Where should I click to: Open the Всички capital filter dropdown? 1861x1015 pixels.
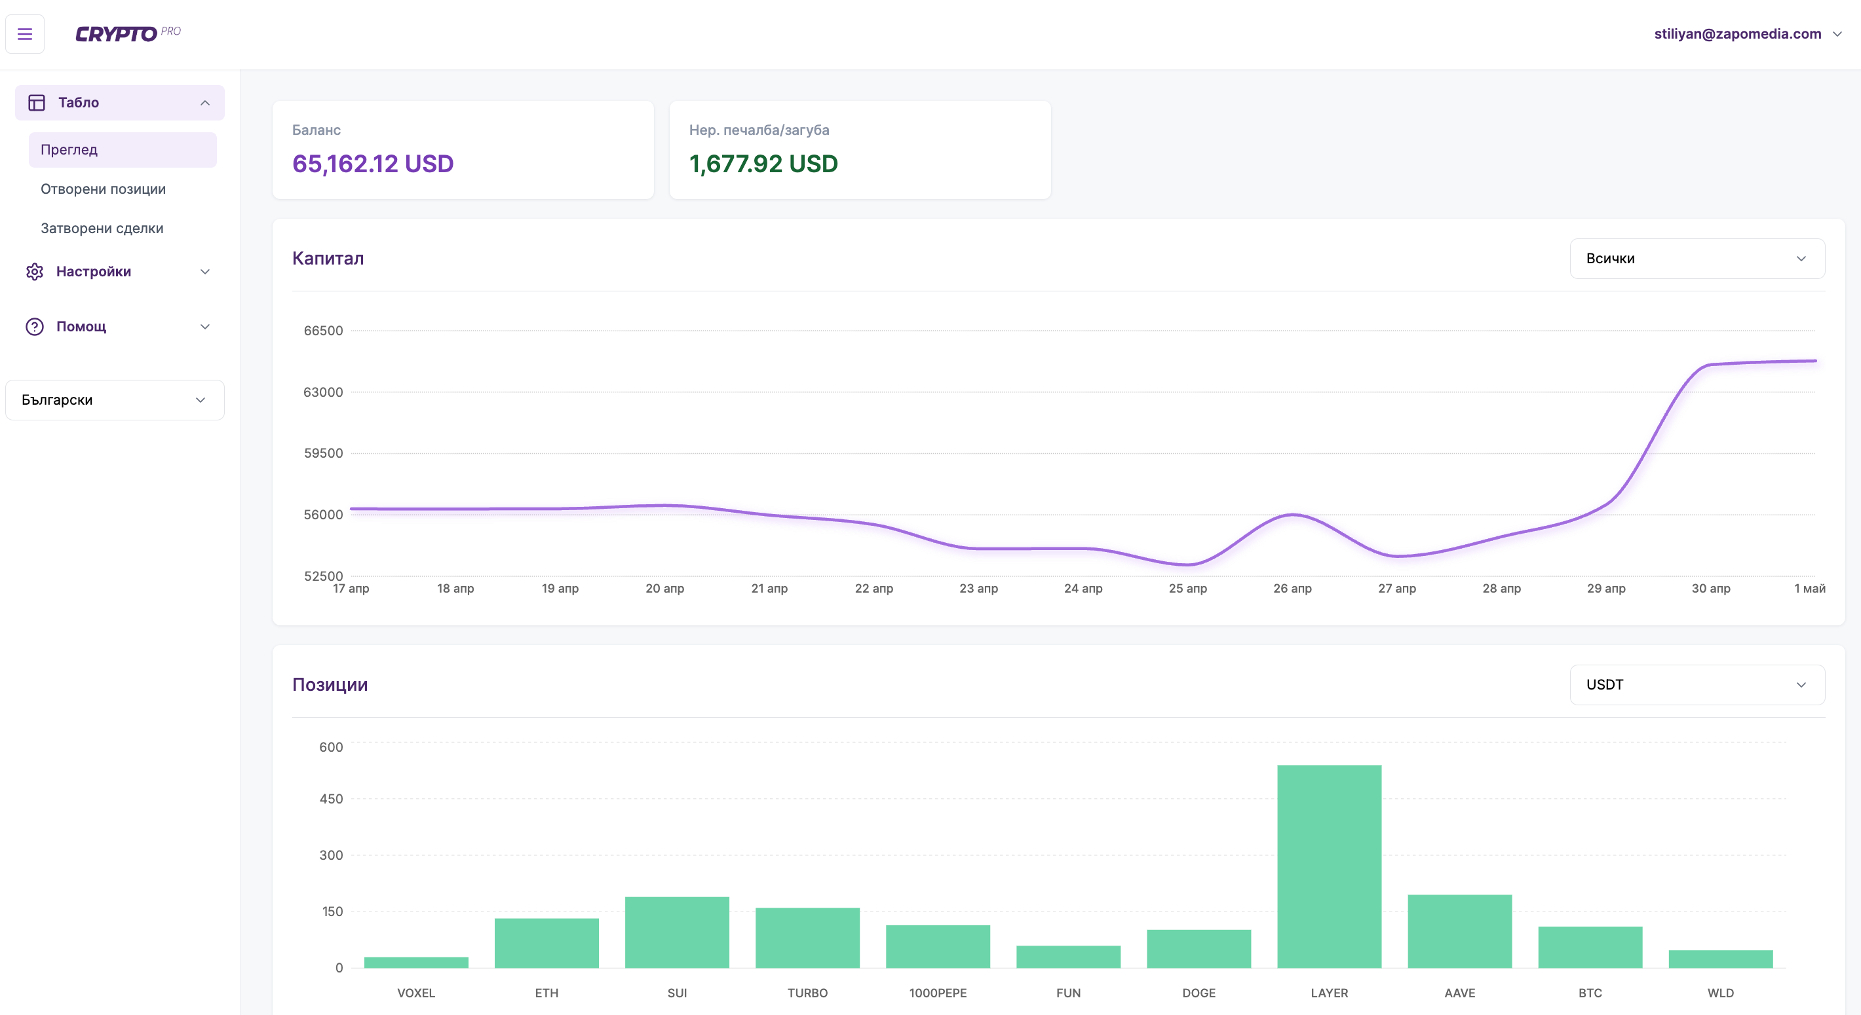(1697, 259)
